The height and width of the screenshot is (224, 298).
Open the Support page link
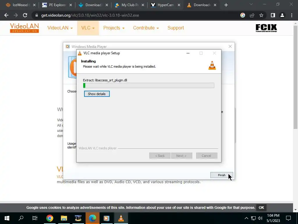(x=175, y=28)
